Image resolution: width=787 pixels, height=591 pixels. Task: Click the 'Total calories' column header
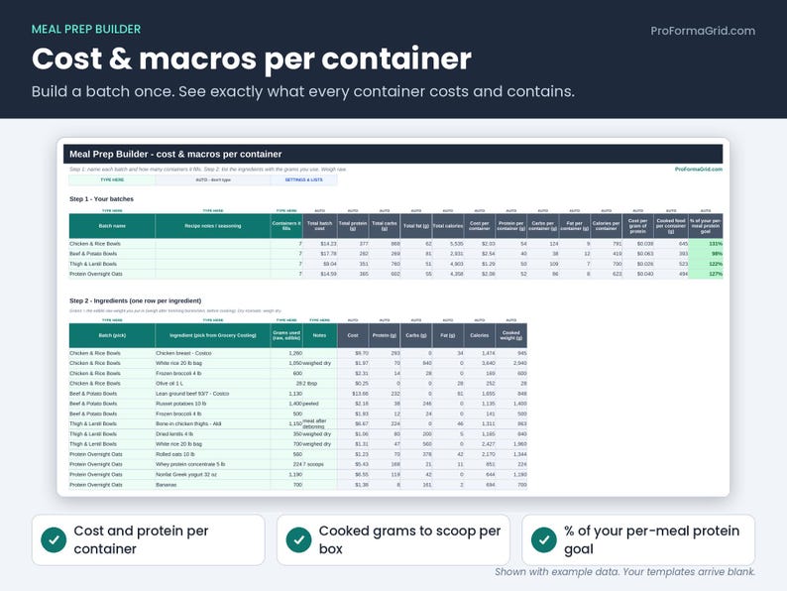tap(448, 226)
